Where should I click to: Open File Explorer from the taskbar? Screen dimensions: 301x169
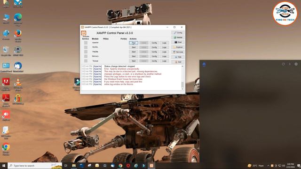[x=74, y=166]
